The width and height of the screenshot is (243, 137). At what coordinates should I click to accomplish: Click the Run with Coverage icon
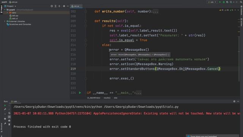click(x=227, y=2)
